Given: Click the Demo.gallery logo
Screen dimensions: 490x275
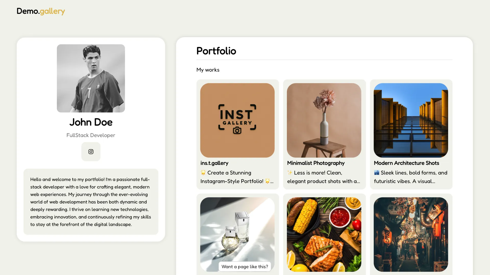Looking at the screenshot, I should coord(41,11).
